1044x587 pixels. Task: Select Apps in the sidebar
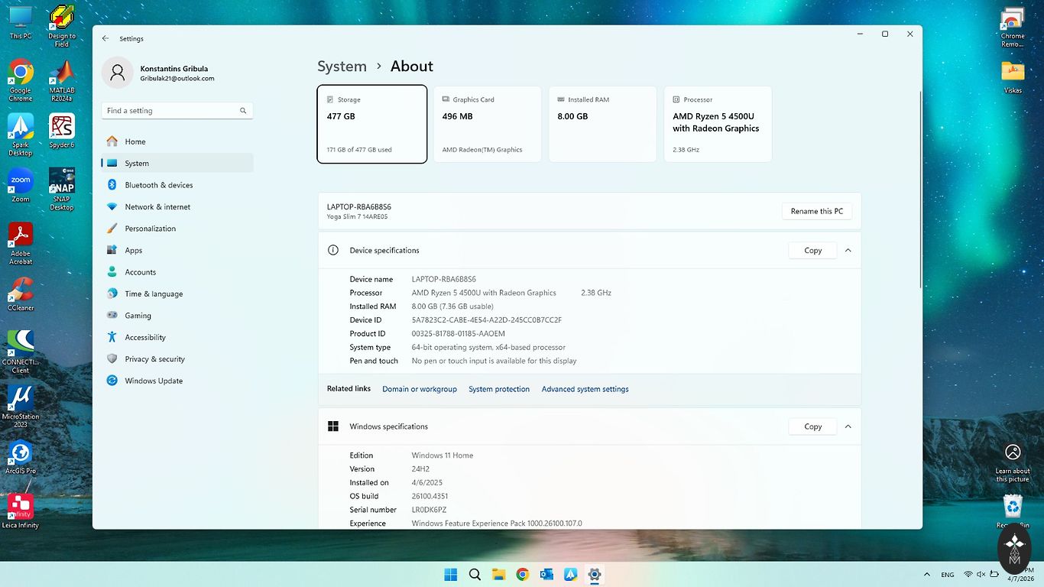pyautogui.click(x=134, y=251)
